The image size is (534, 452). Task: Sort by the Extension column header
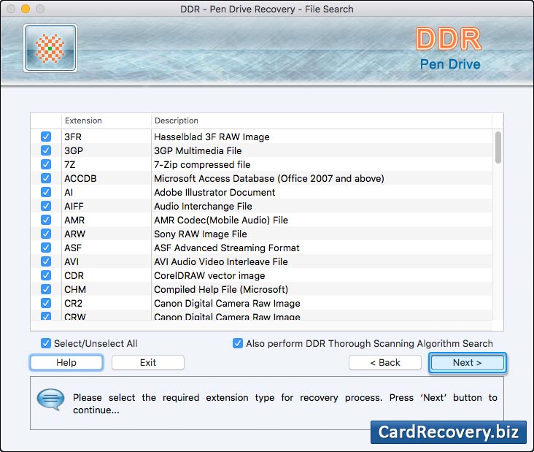click(x=107, y=120)
